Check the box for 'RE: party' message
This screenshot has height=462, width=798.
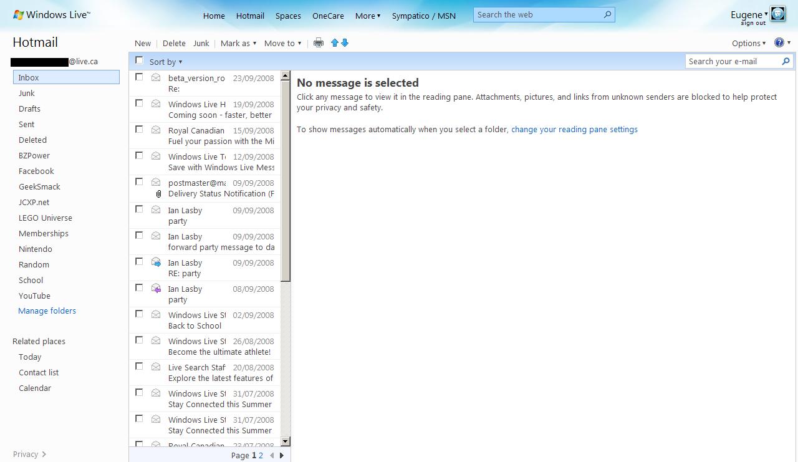tap(139, 261)
